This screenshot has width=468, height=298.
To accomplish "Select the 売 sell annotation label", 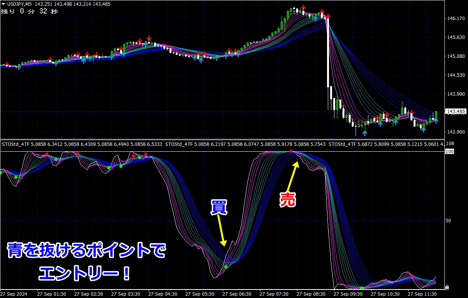I will (x=288, y=199).
